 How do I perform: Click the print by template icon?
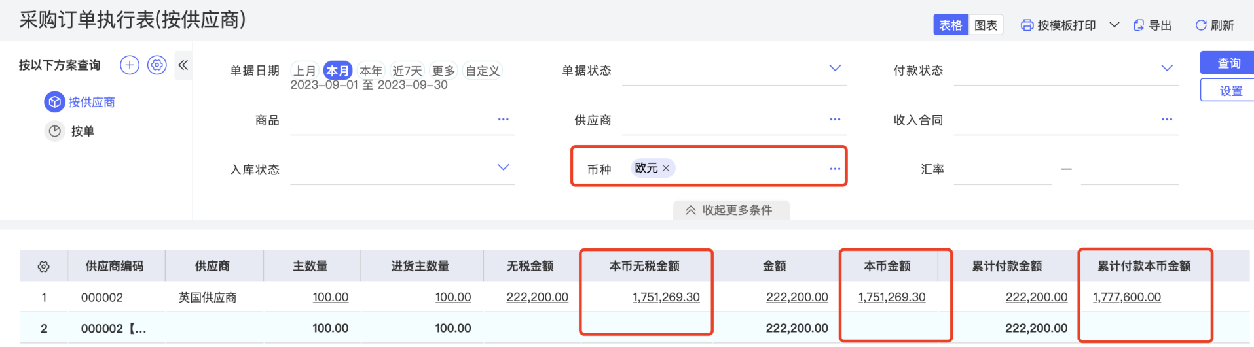(x=1027, y=25)
